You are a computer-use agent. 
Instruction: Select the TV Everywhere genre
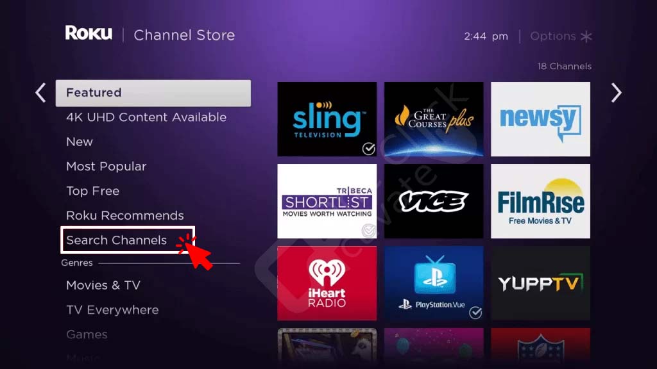point(112,310)
